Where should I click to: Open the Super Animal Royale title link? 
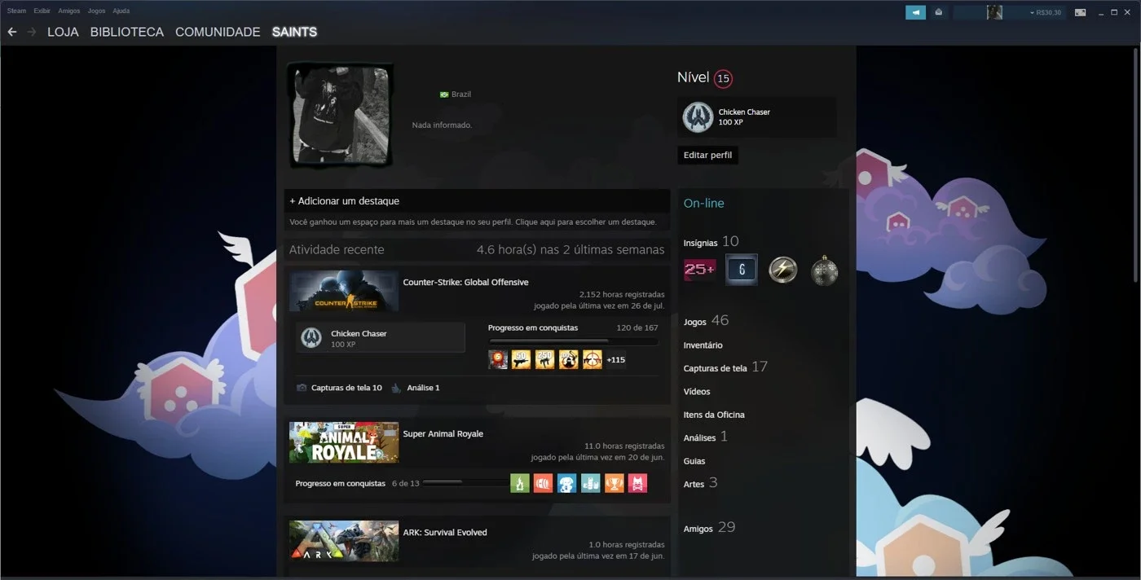443,434
